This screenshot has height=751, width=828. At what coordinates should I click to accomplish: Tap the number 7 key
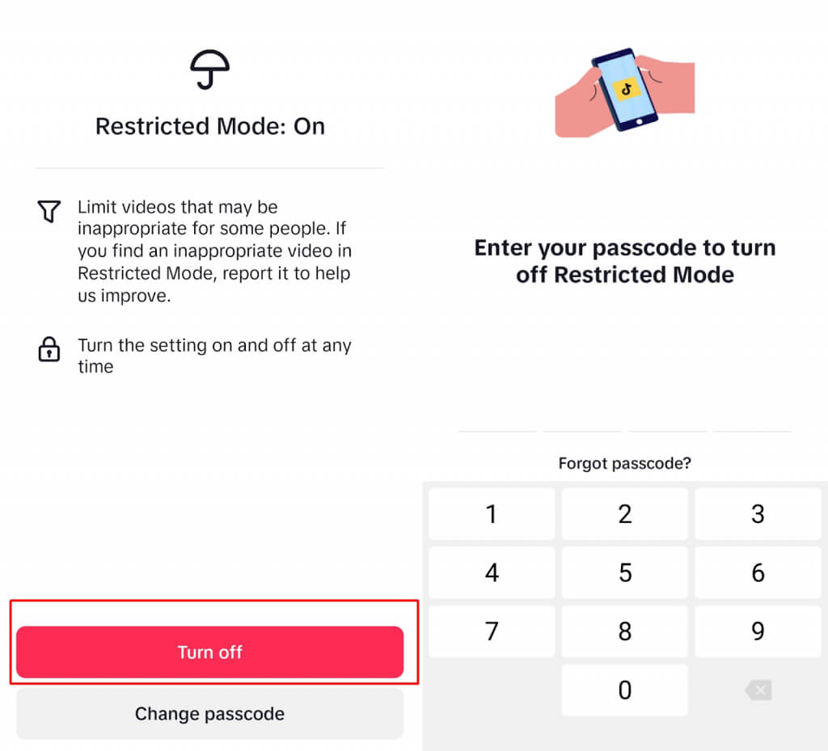click(x=492, y=631)
